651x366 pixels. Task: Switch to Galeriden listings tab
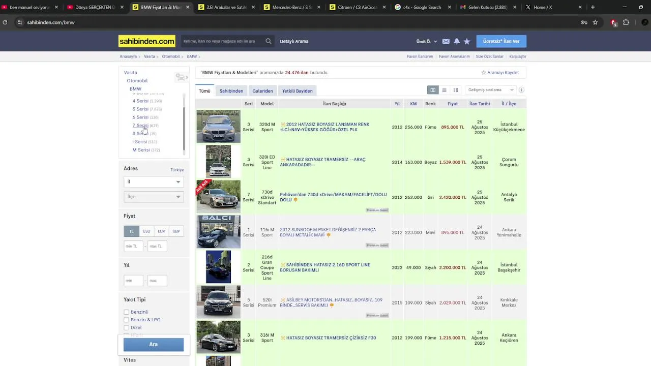[x=262, y=91]
